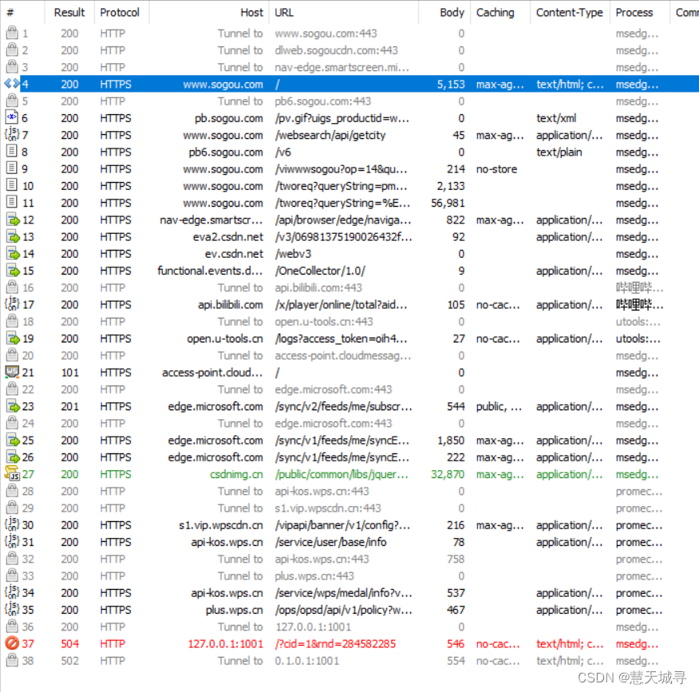Click the XML icon on session 6
This screenshot has width=699, height=692.
(12, 117)
